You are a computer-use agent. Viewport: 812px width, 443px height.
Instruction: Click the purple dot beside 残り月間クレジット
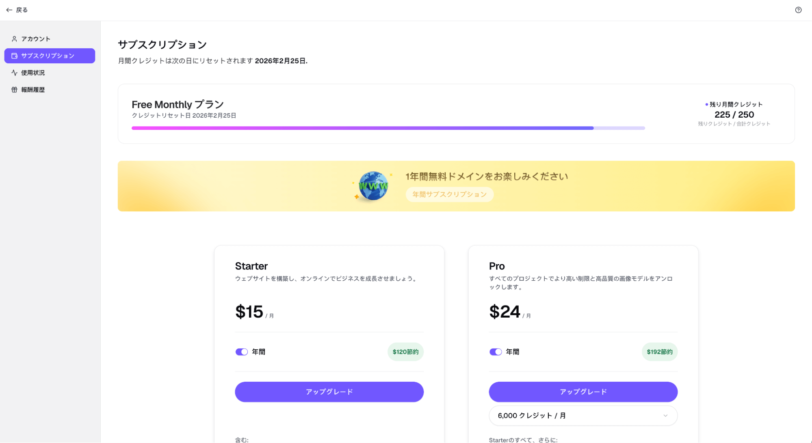[706, 104]
